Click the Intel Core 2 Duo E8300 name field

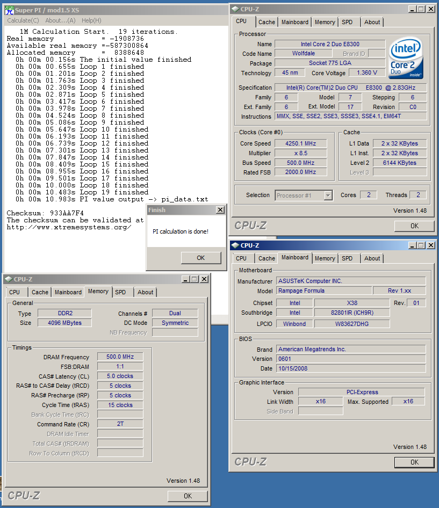pos(330,44)
